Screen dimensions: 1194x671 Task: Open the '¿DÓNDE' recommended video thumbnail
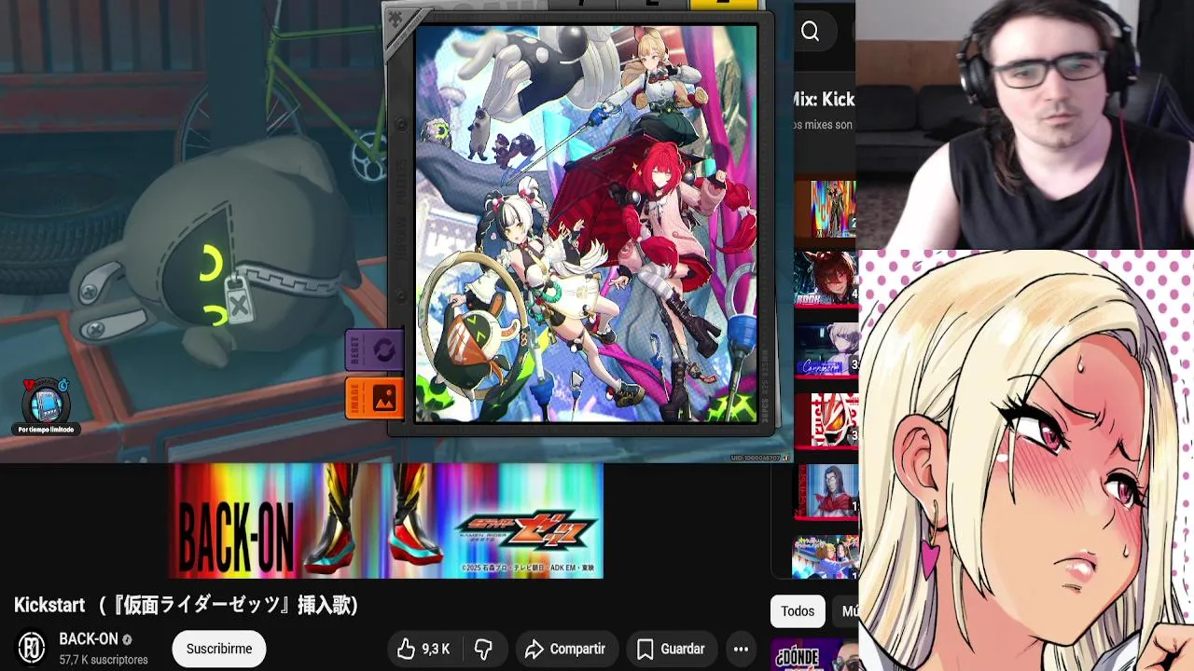[x=814, y=655]
